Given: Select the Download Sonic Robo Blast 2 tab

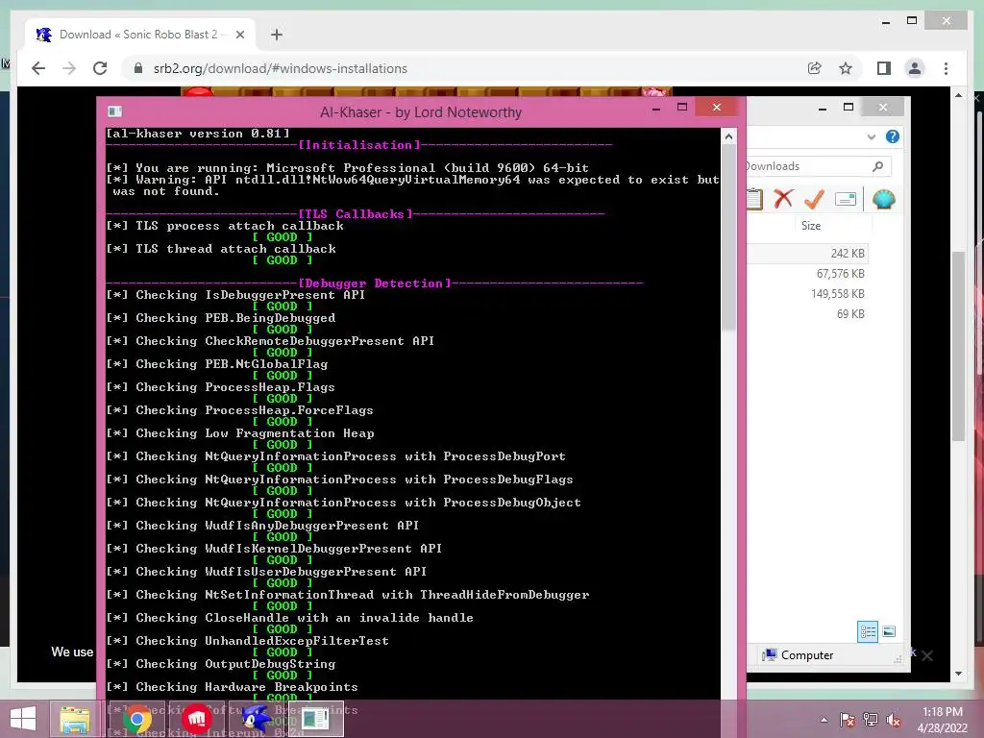Looking at the screenshot, I should [140, 35].
